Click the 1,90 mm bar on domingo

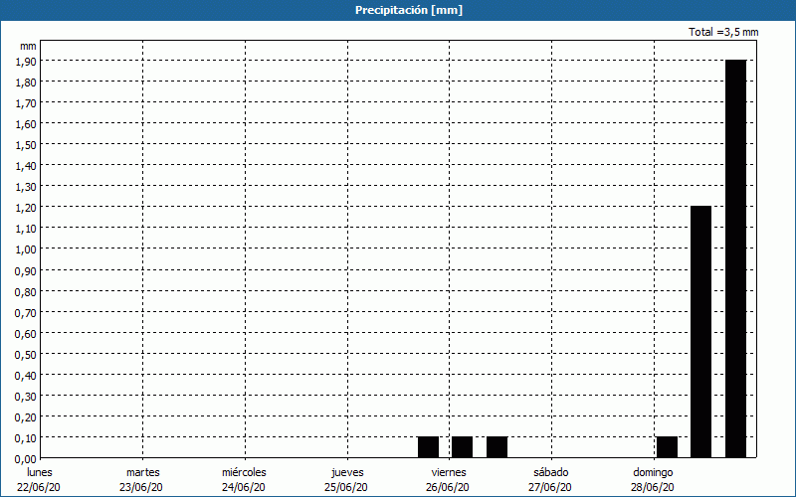click(735, 258)
